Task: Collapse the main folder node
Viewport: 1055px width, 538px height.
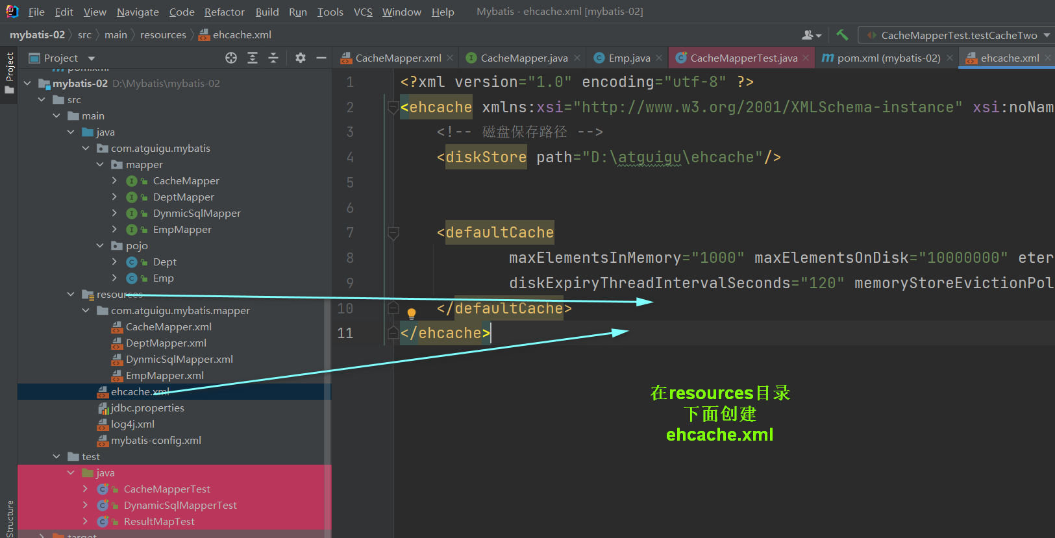Action: [56, 116]
